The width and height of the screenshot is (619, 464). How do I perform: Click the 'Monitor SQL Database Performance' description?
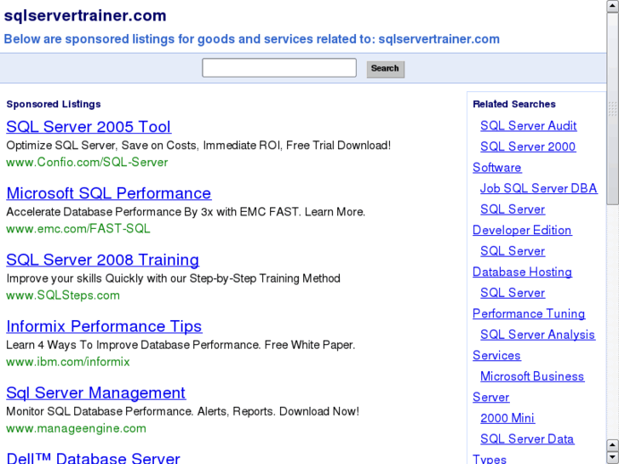(x=183, y=411)
